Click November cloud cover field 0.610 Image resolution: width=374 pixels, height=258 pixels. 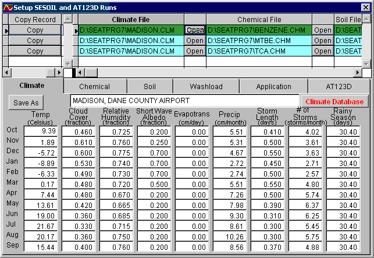tap(79, 142)
